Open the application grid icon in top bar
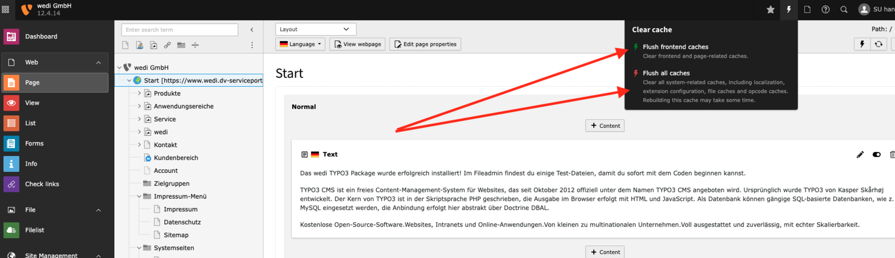 pyautogui.click(x=6, y=9)
